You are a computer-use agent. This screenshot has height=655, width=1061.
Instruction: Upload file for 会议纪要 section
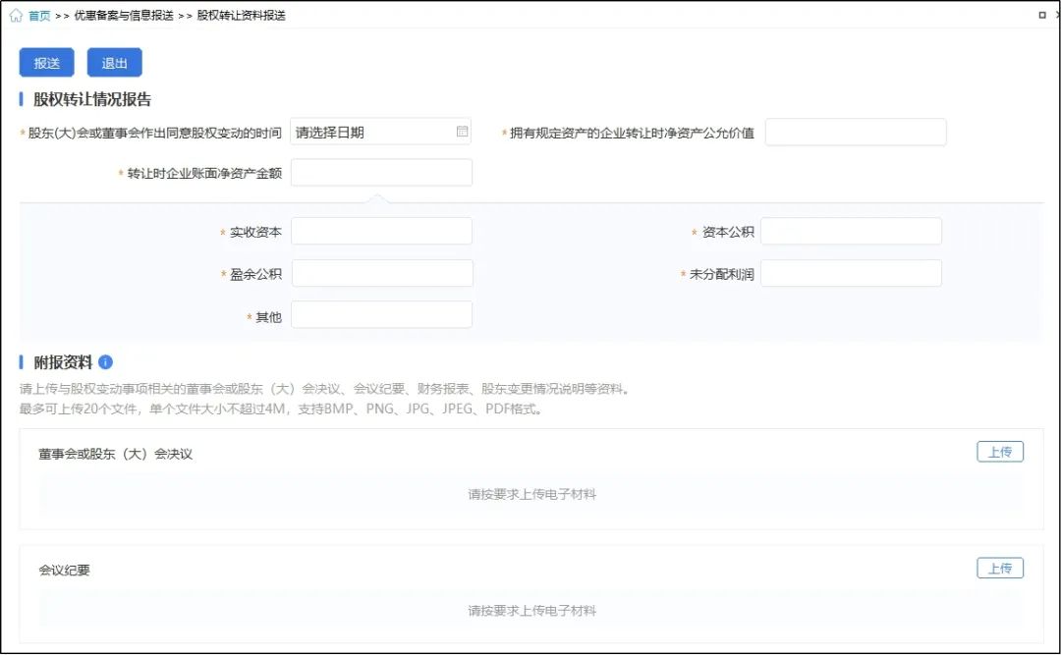pos(999,569)
